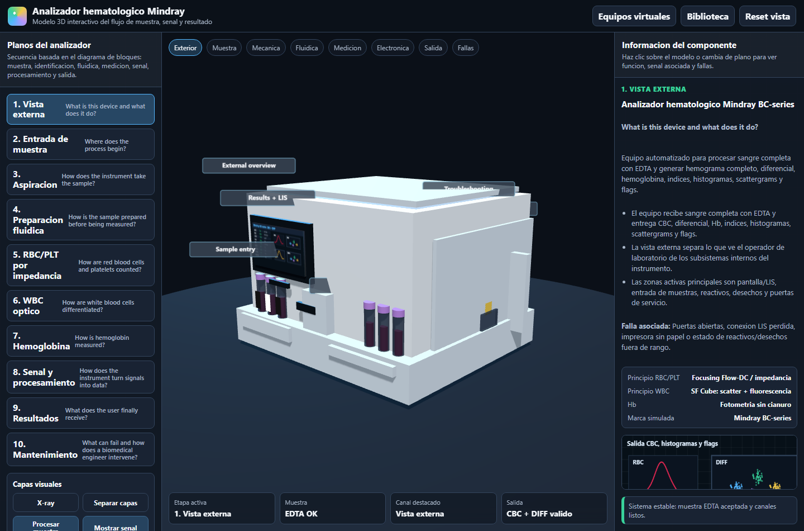Switch to the Mecanica tab
Viewport: 804px width, 531px height.
(266, 48)
